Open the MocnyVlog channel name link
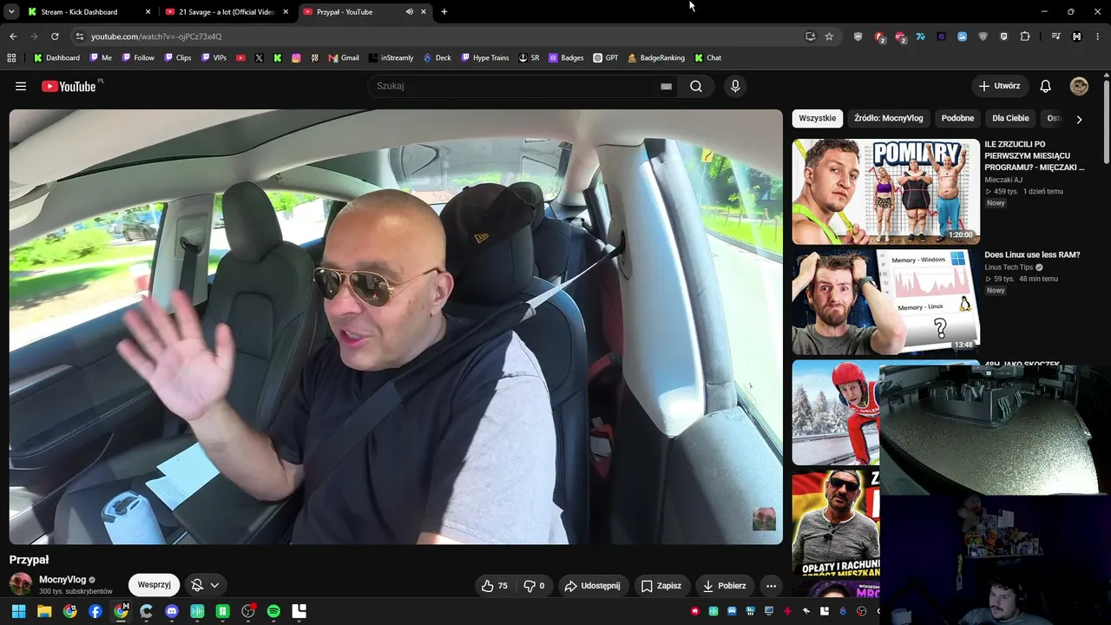This screenshot has width=1111, height=625. click(x=62, y=580)
